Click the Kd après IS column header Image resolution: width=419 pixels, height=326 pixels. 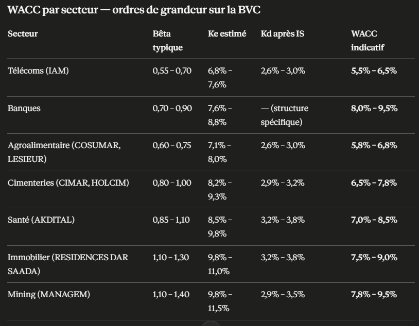pos(283,34)
